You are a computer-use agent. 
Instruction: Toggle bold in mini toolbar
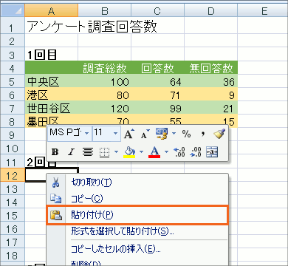55,152
